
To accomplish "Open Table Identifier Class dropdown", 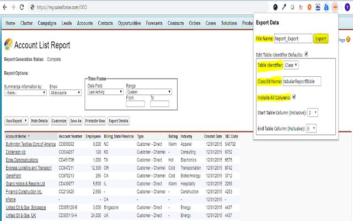I will (291, 65).
